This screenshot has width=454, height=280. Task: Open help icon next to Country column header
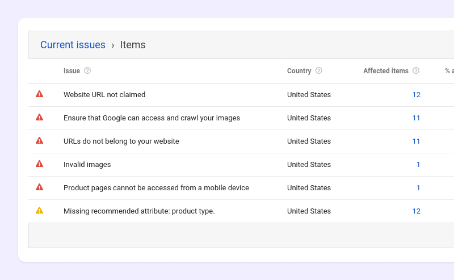pyautogui.click(x=319, y=71)
